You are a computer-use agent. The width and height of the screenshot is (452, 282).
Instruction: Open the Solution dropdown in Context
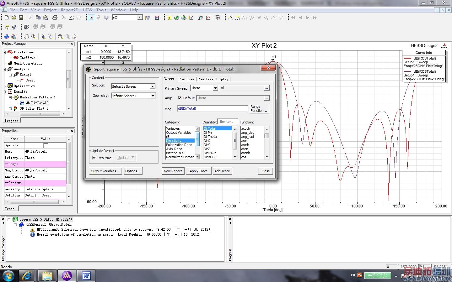coord(153,86)
